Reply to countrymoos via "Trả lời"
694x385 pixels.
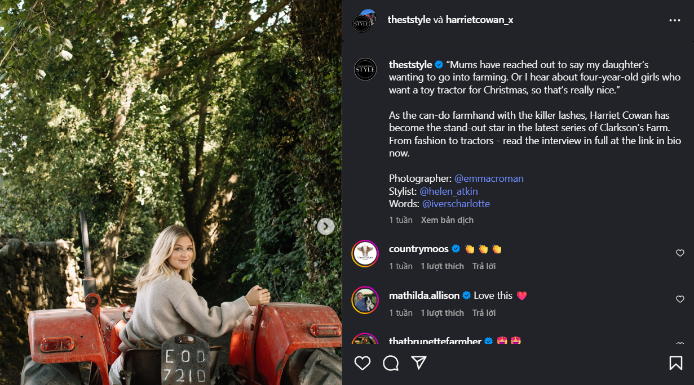pyautogui.click(x=484, y=266)
